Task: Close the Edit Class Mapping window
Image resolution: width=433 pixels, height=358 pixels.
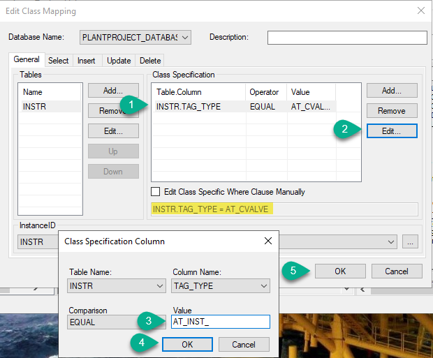Action: point(421,10)
